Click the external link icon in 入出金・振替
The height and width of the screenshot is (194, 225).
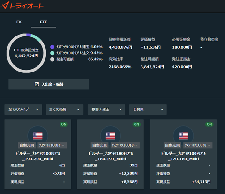pos(37,84)
